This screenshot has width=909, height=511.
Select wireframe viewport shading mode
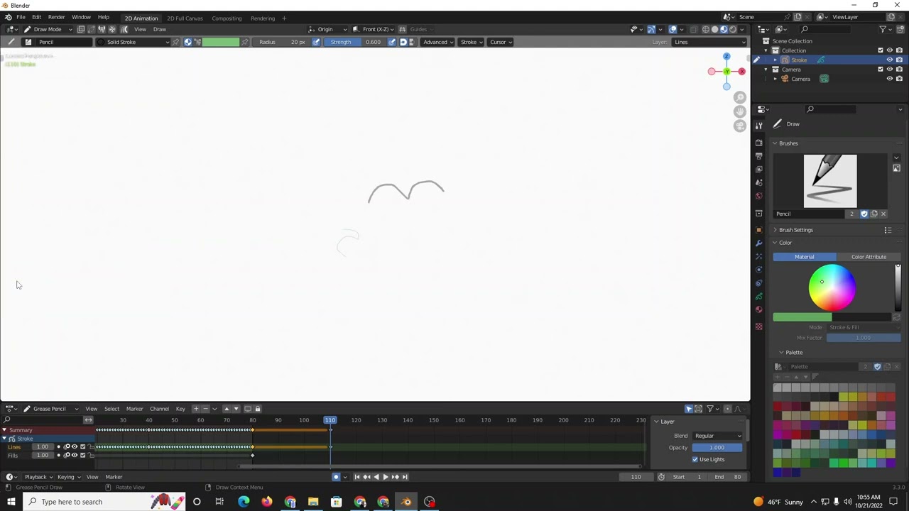705,29
